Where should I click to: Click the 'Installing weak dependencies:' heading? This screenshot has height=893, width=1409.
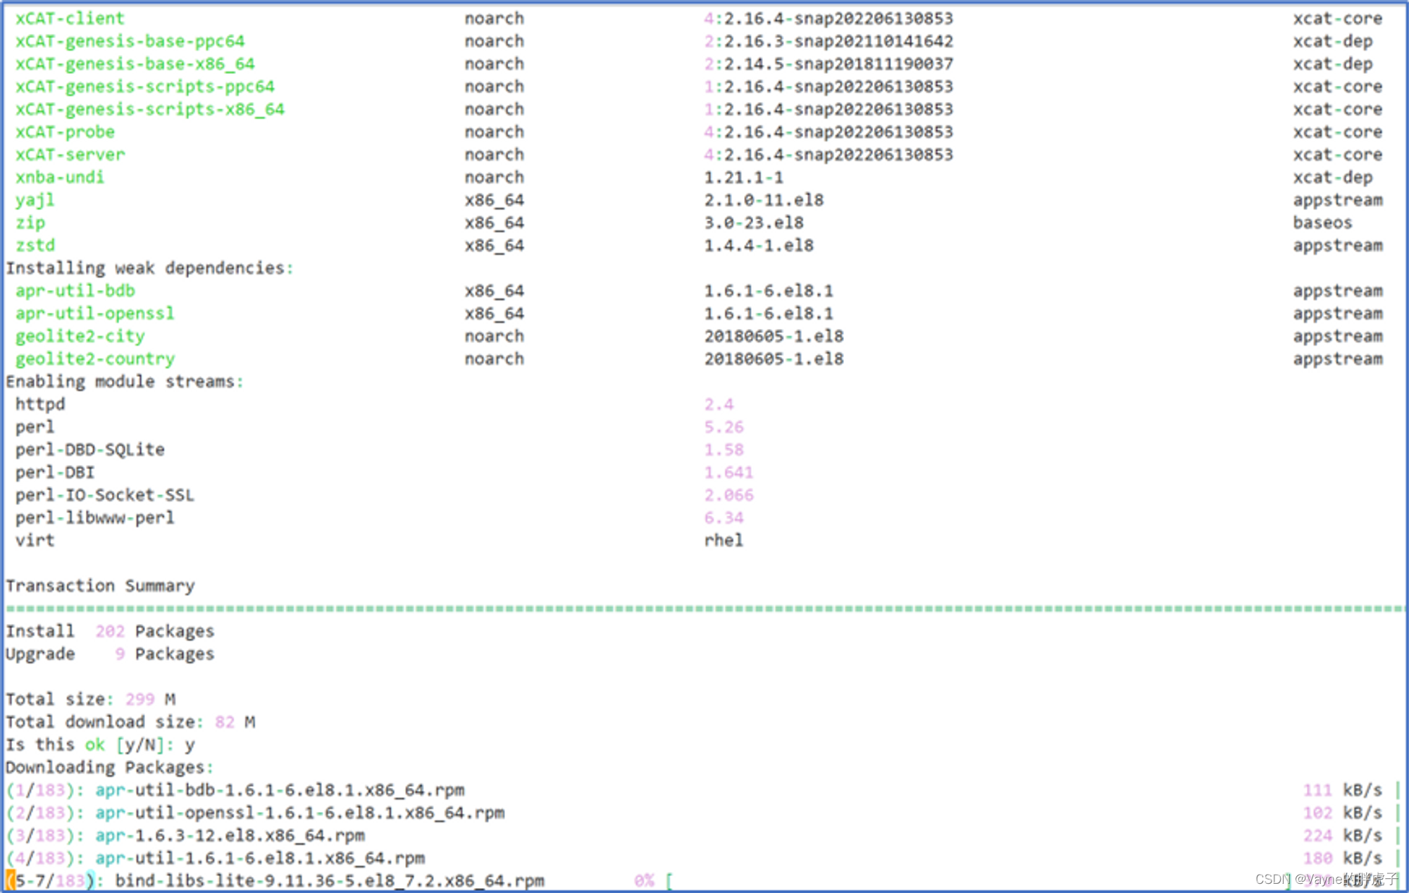point(149,268)
